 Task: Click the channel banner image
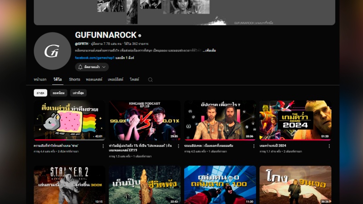(x=185, y=13)
